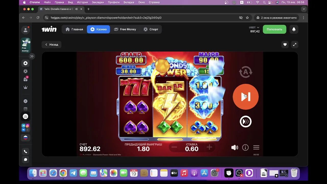Open incognito windows indicator
Image resolution: width=327 pixels, height=184 pixels.
pyautogui.click(x=276, y=18)
